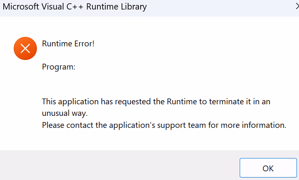Close the Runtime Library dialog window
299x180 pixels.
pyautogui.click(x=297, y=7)
